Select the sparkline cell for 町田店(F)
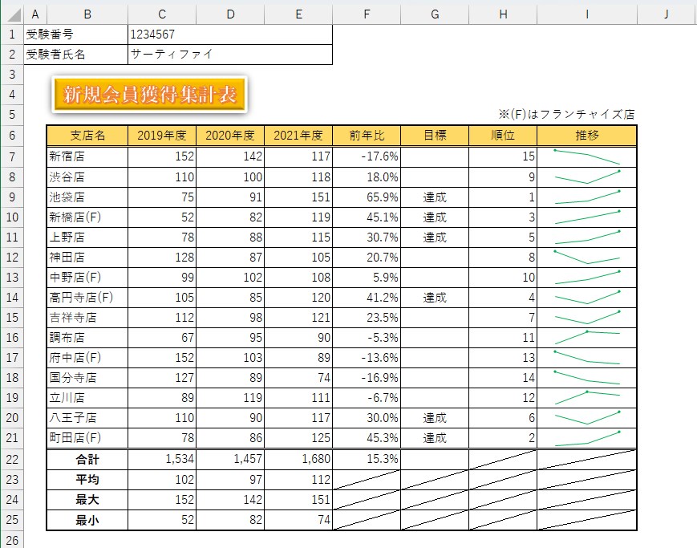This screenshot has width=697, height=548. click(x=586, y=437)
